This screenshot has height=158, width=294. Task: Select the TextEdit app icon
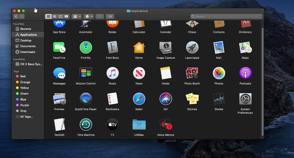[59, 125]
